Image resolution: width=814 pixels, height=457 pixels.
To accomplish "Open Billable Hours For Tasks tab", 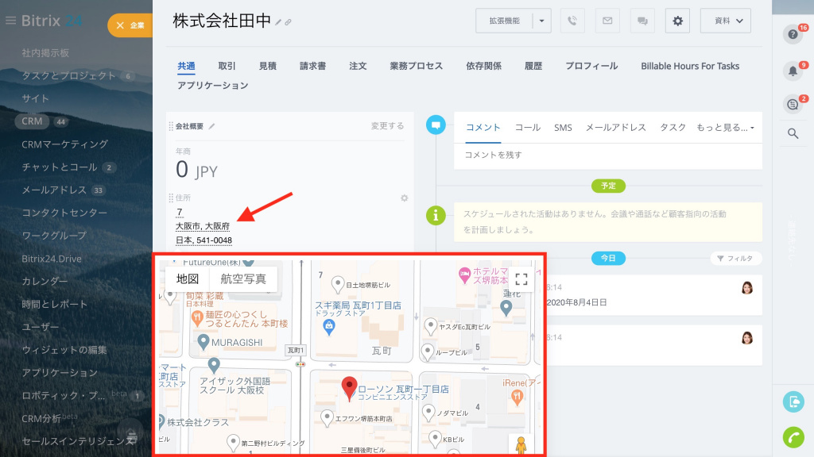I will [x=690, y=66].
